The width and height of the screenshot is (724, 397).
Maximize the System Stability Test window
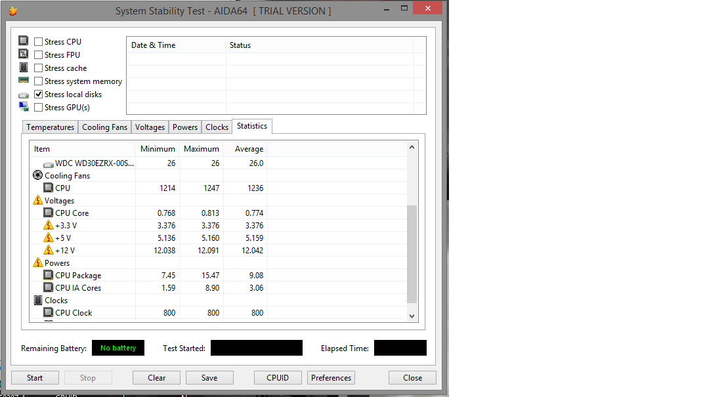(x=404, y=9)
